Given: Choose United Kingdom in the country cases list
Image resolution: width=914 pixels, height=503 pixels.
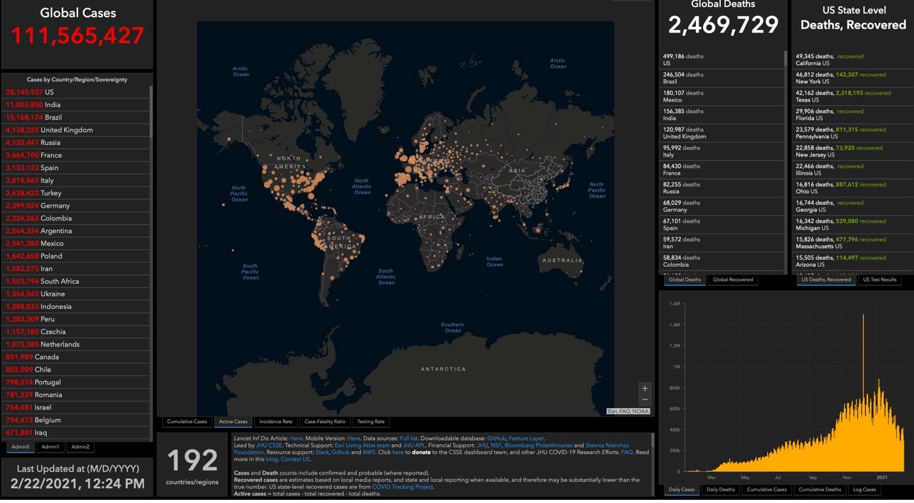Looking at the screenshot, I should click(x=75, y=130).
